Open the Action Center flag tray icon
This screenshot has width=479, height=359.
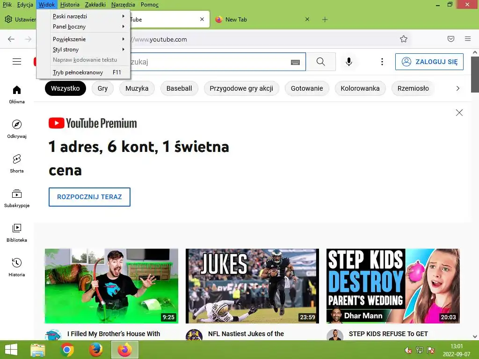coord(431,350)
